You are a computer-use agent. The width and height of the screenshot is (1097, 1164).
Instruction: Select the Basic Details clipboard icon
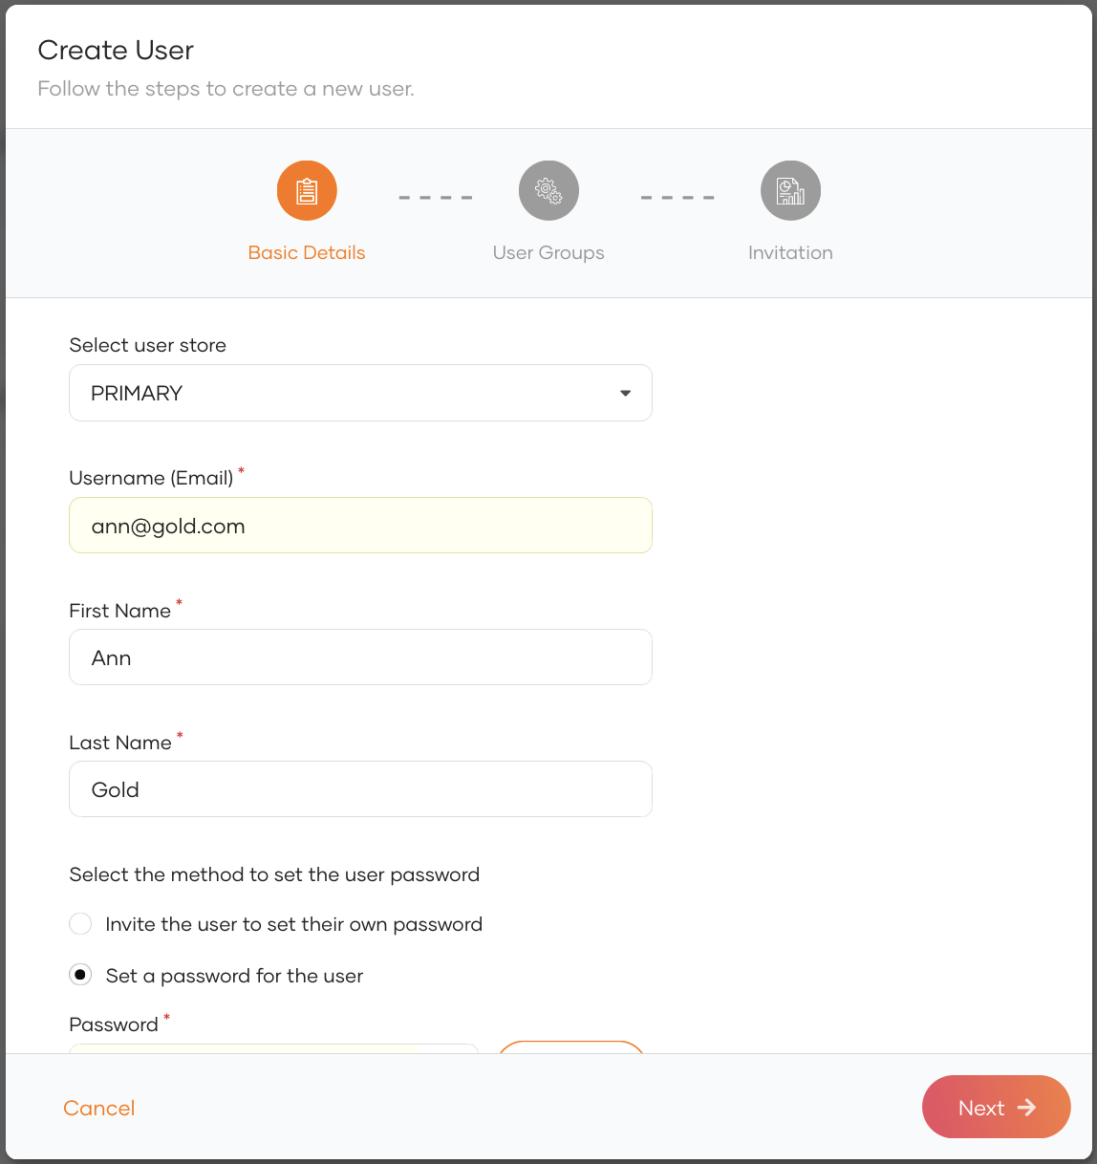tap(306, 190)
